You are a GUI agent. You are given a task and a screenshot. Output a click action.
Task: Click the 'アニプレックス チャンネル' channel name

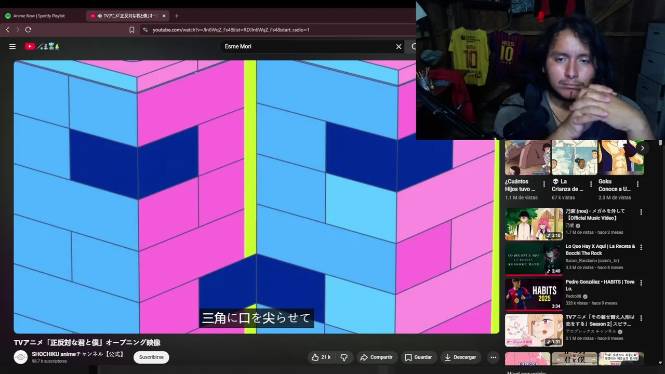(x=591, y=331)
